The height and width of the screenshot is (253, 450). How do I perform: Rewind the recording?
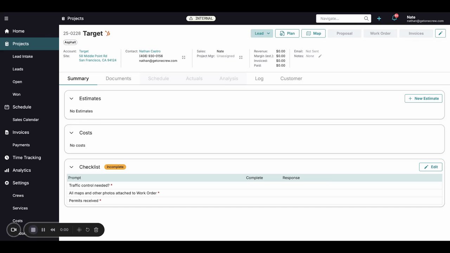pyautogui.click(x=53, y=230)
